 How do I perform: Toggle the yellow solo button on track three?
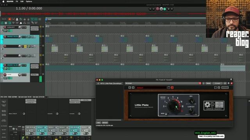(25, 46)
